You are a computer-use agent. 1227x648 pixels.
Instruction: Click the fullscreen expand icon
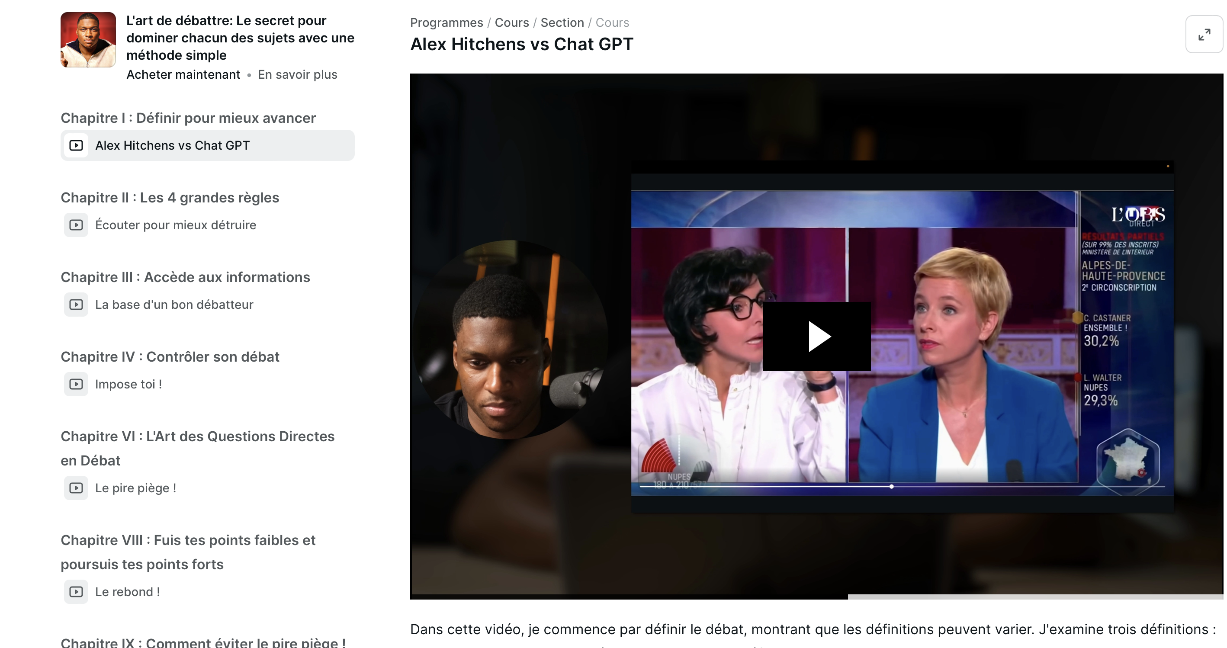[x=1204, y=34]
